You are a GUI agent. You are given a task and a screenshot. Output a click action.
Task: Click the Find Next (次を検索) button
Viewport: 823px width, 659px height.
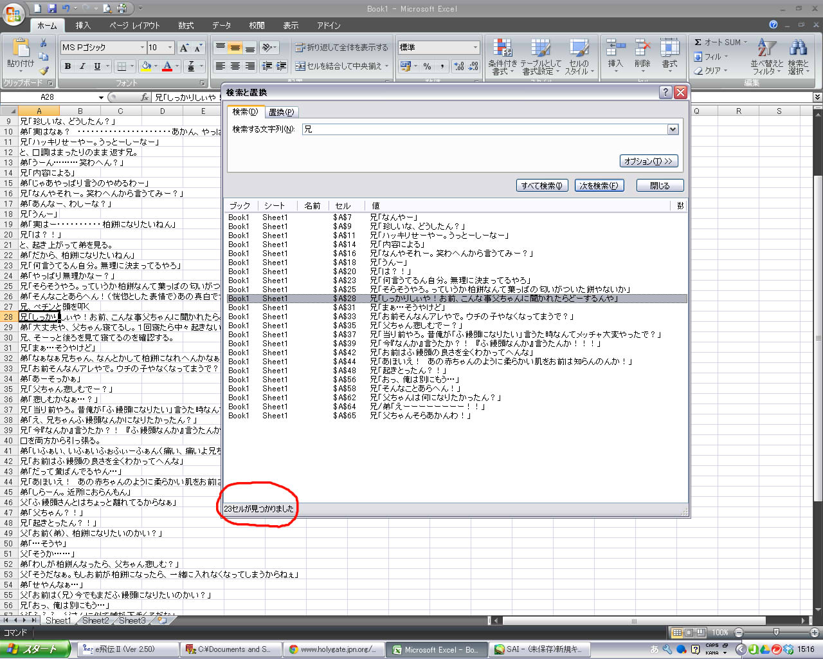pyautogui.click(x=599, y=185)
